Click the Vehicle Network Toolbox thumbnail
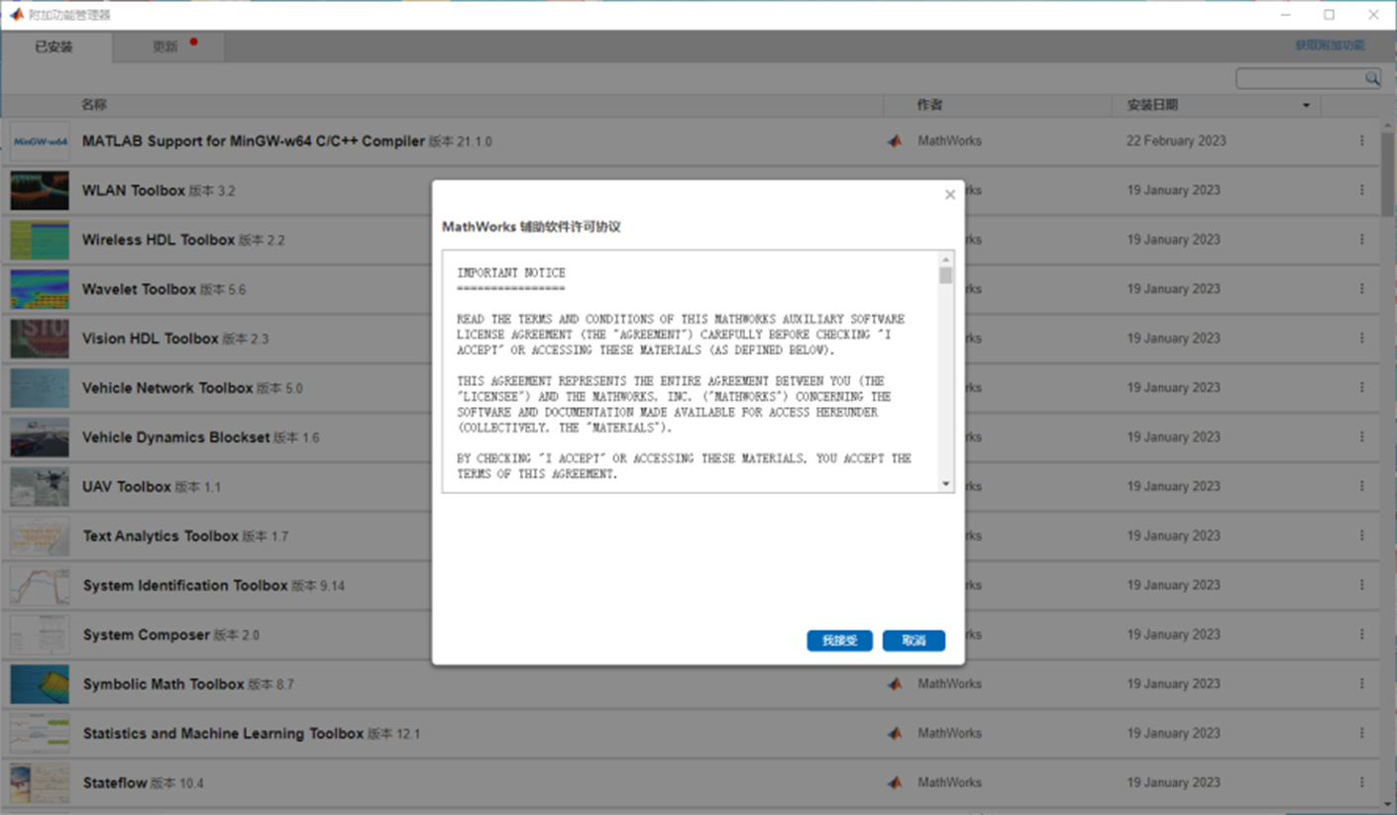The height and width of the screenshot is (815, 1397). [40, 388]
